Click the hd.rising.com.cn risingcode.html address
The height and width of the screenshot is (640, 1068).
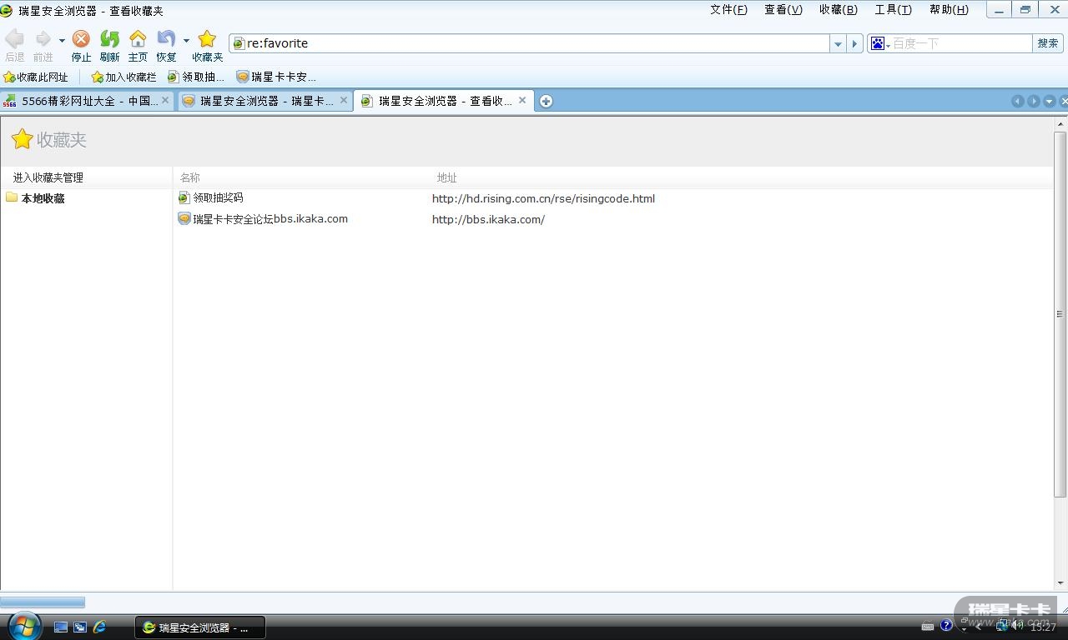click(x=543, y=198)
